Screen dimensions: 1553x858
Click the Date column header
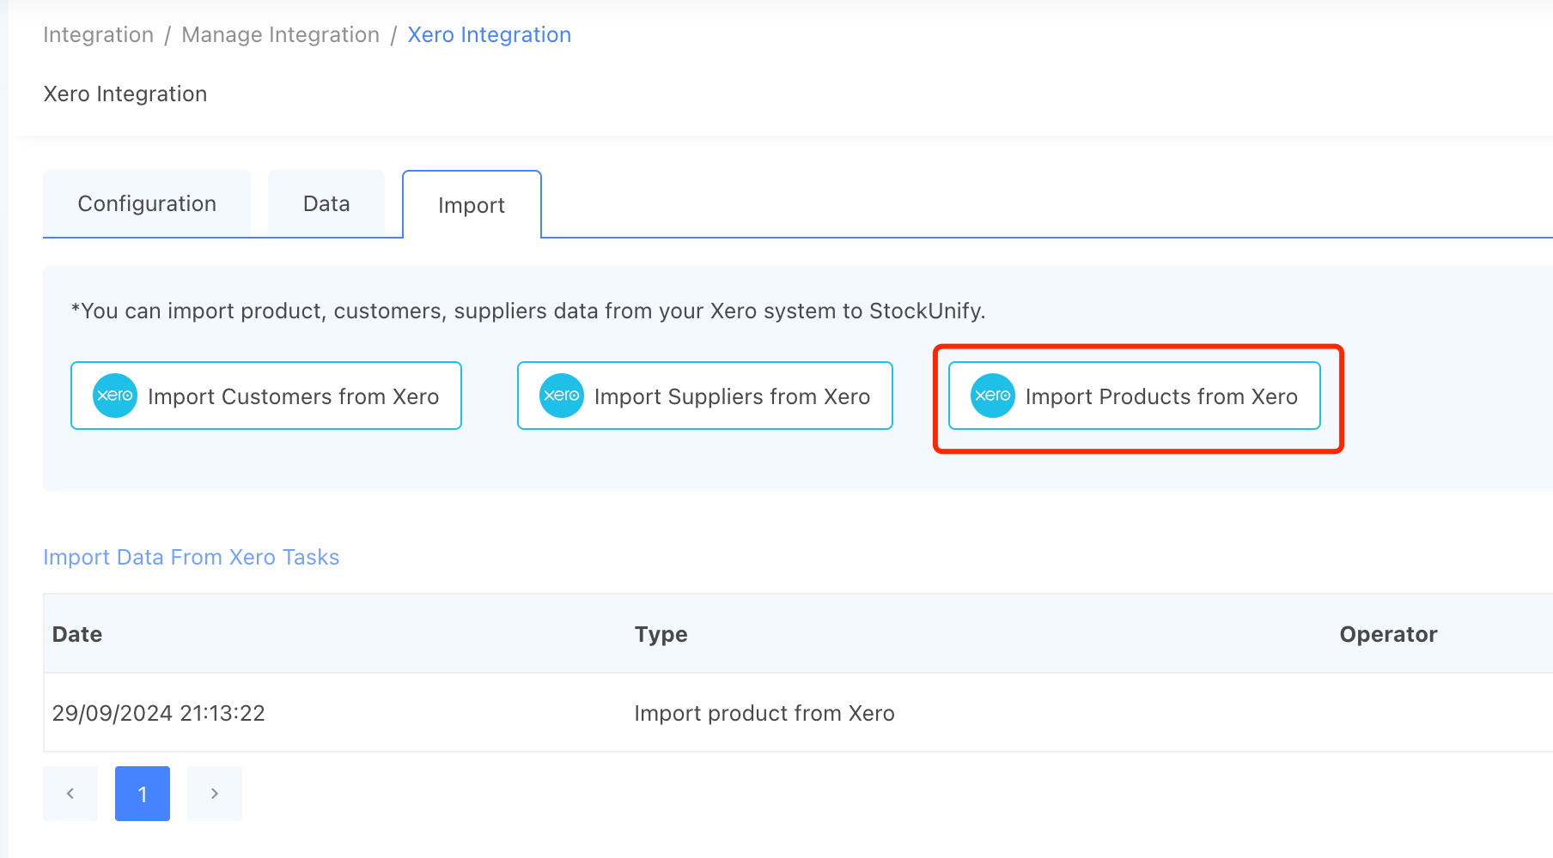(77, 634)
